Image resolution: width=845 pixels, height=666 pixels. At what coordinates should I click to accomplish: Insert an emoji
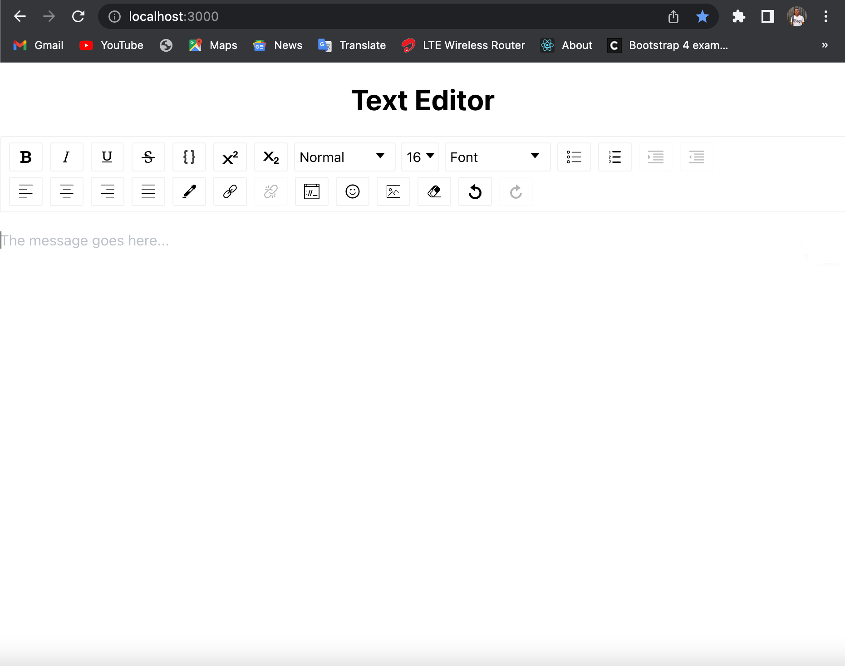353,191
